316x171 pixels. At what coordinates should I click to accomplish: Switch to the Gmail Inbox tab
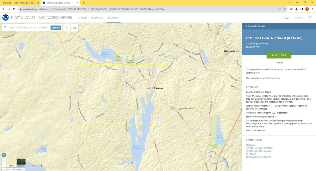pos(21,3)
